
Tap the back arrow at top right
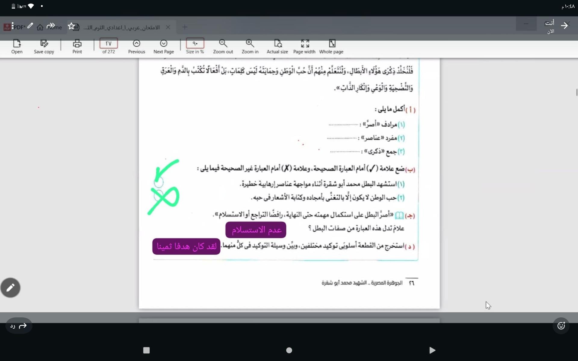point(564,26)
